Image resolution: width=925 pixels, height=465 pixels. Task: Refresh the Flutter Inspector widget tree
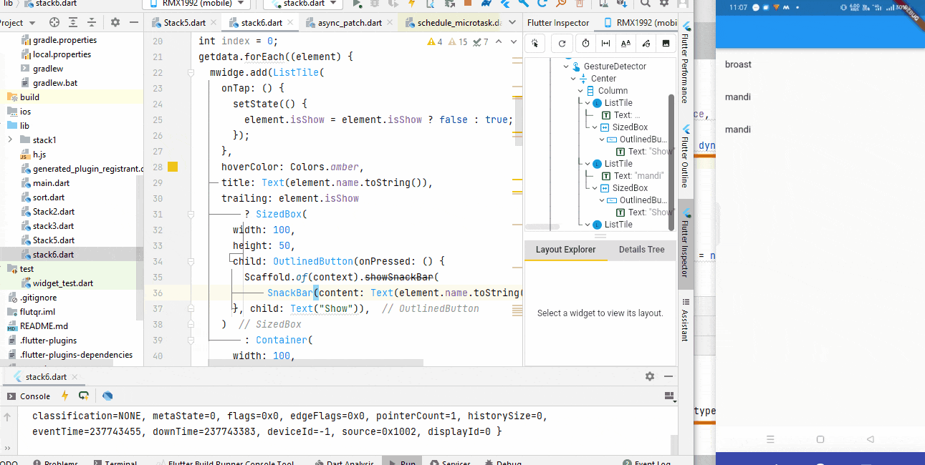click(x=562, y=44)
